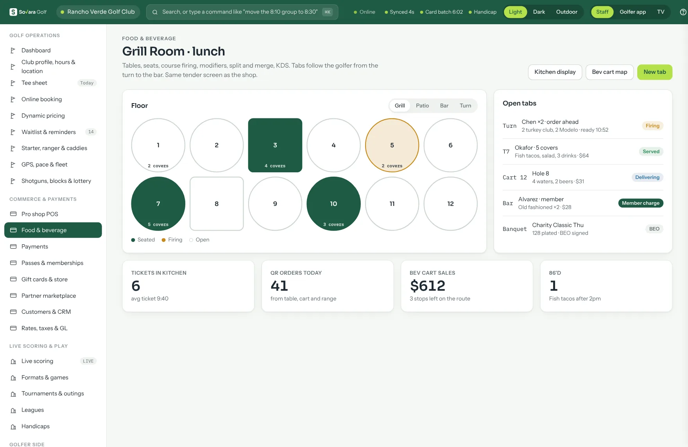Click the icon beside Tournaments & outings
Image resolution: width=688 pixels, height=447 pixels.
coord(13,394)
